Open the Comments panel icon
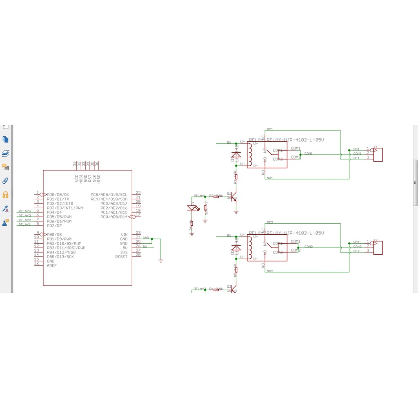 coord(5,167)
